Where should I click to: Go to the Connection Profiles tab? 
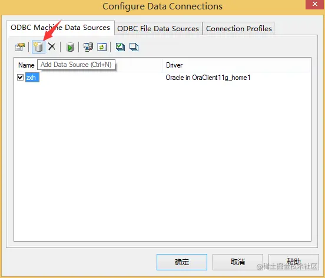(239, 29)
